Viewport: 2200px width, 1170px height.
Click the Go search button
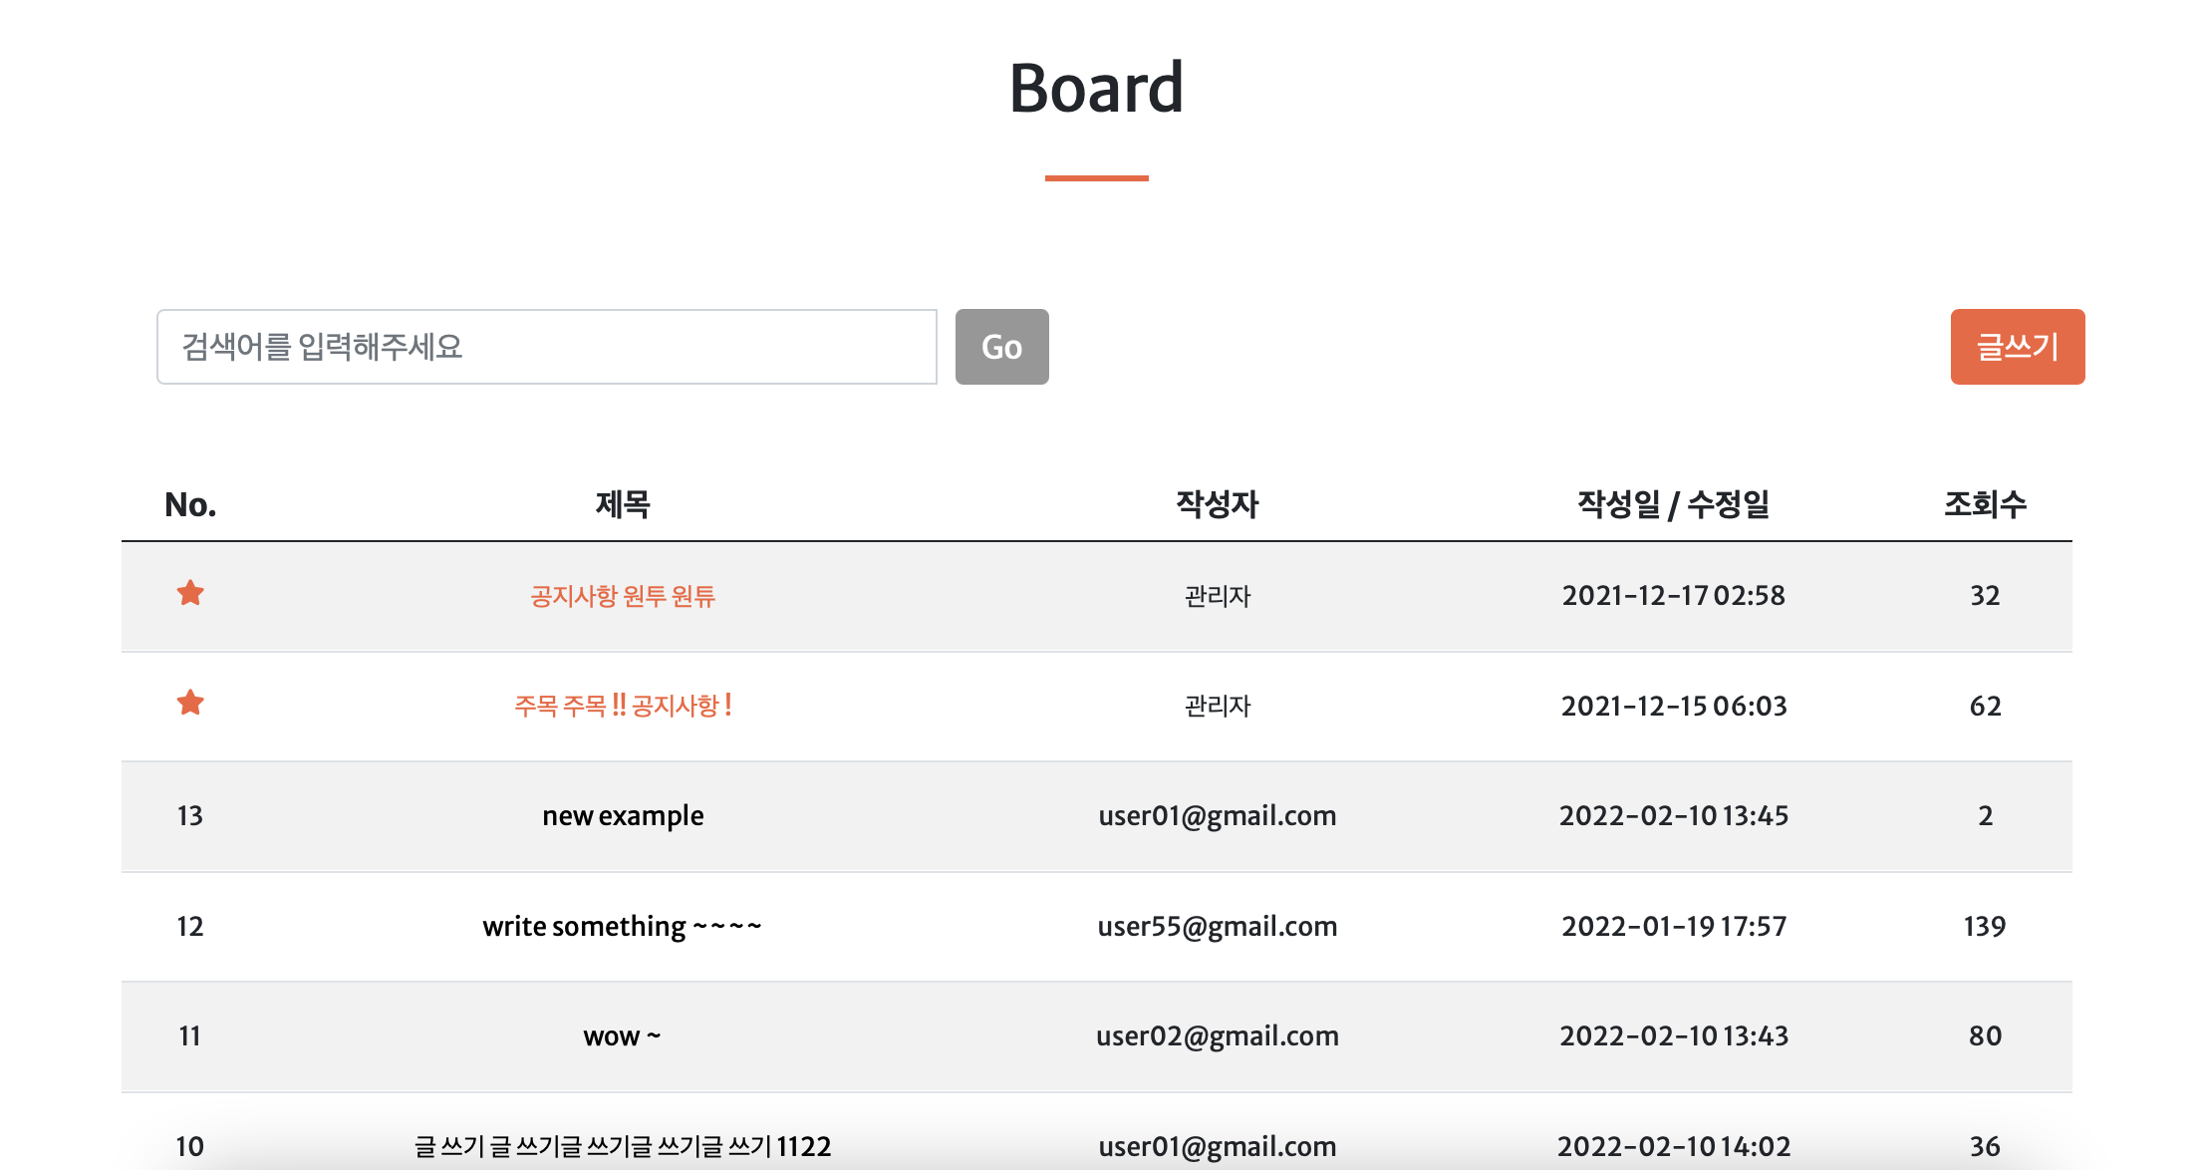click(x=1002, y=347)
